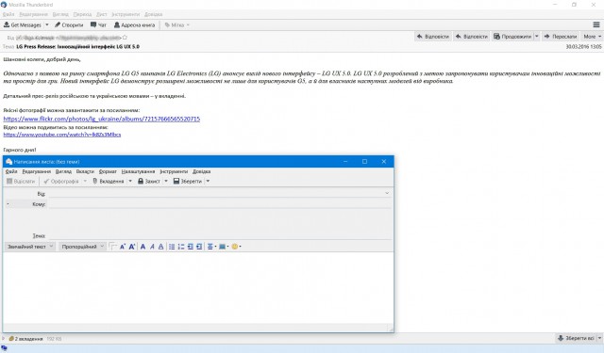Expand the Від sender account dropdown
Image resolution: width=604 pixels, height=353 pixels.
(x=387, y=194)
